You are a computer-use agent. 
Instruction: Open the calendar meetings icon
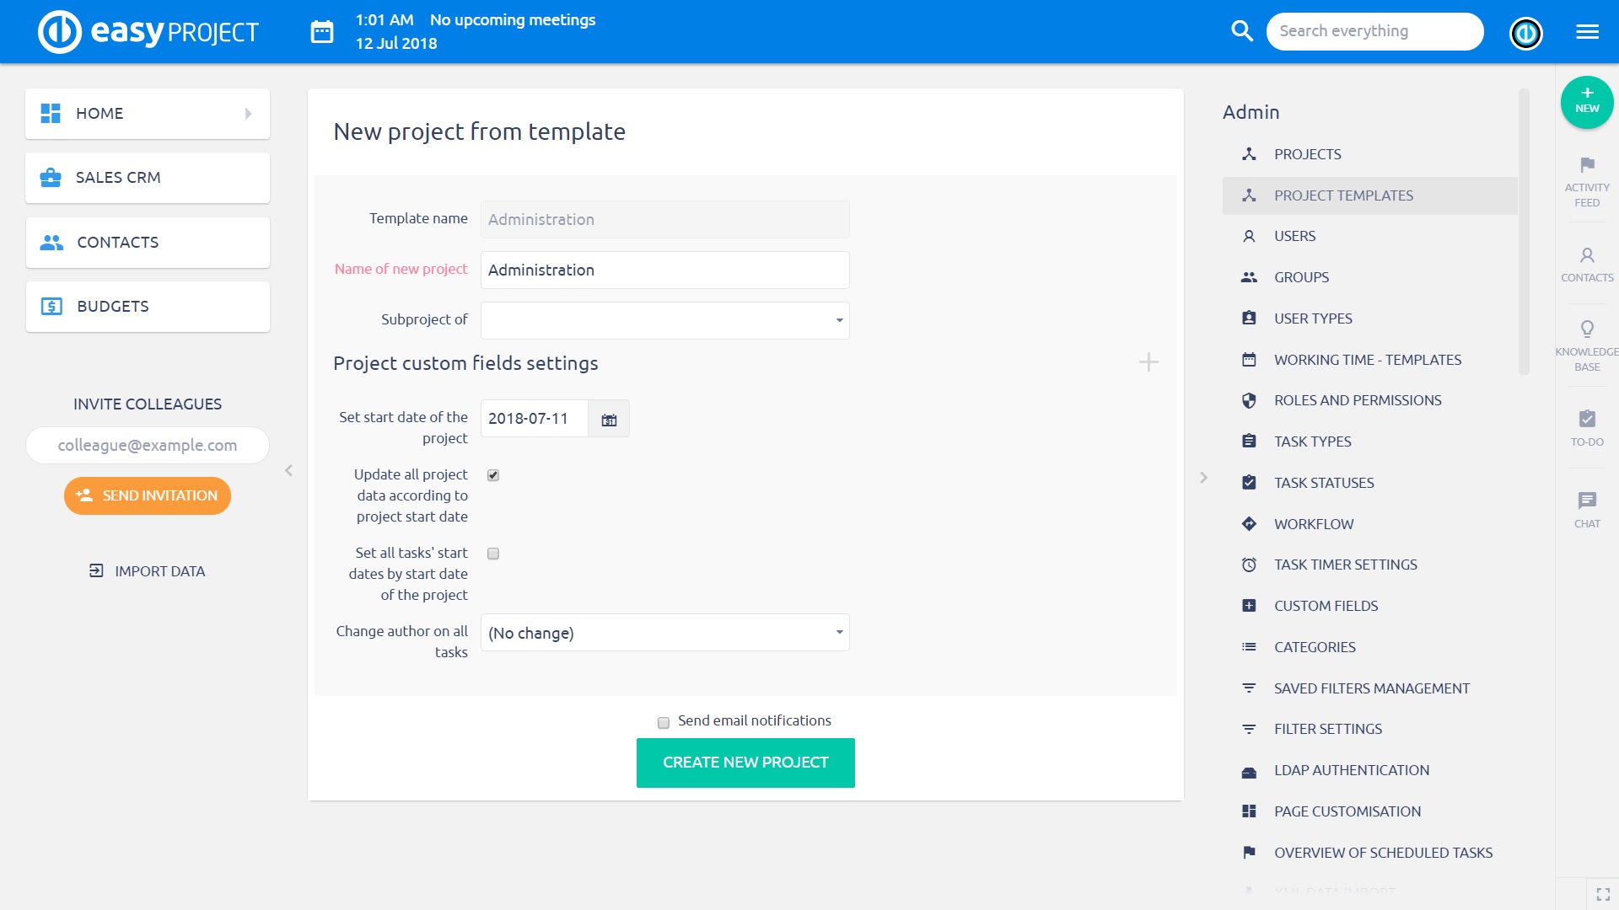tap(322, 32)
